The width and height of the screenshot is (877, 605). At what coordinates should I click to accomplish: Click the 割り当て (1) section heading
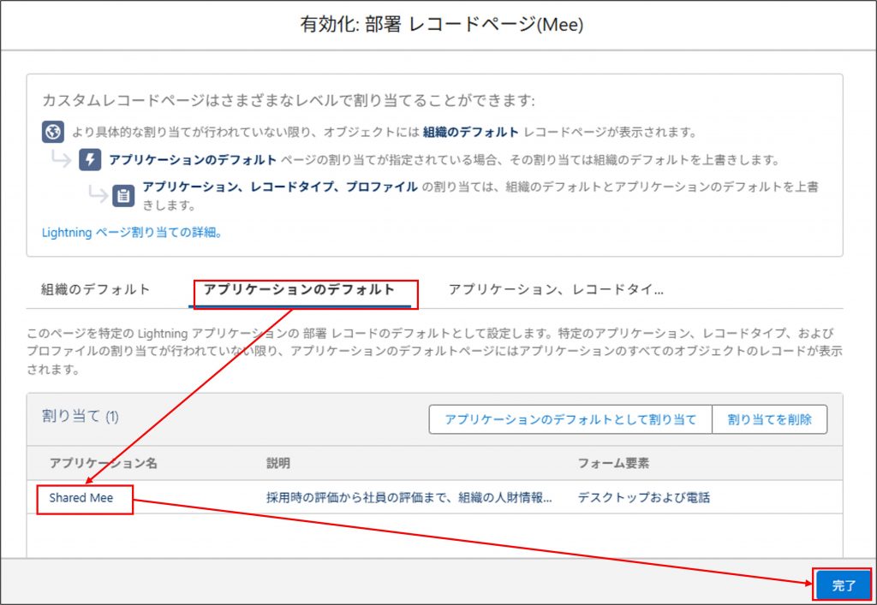pyautogui.click(x=81, y=417)
